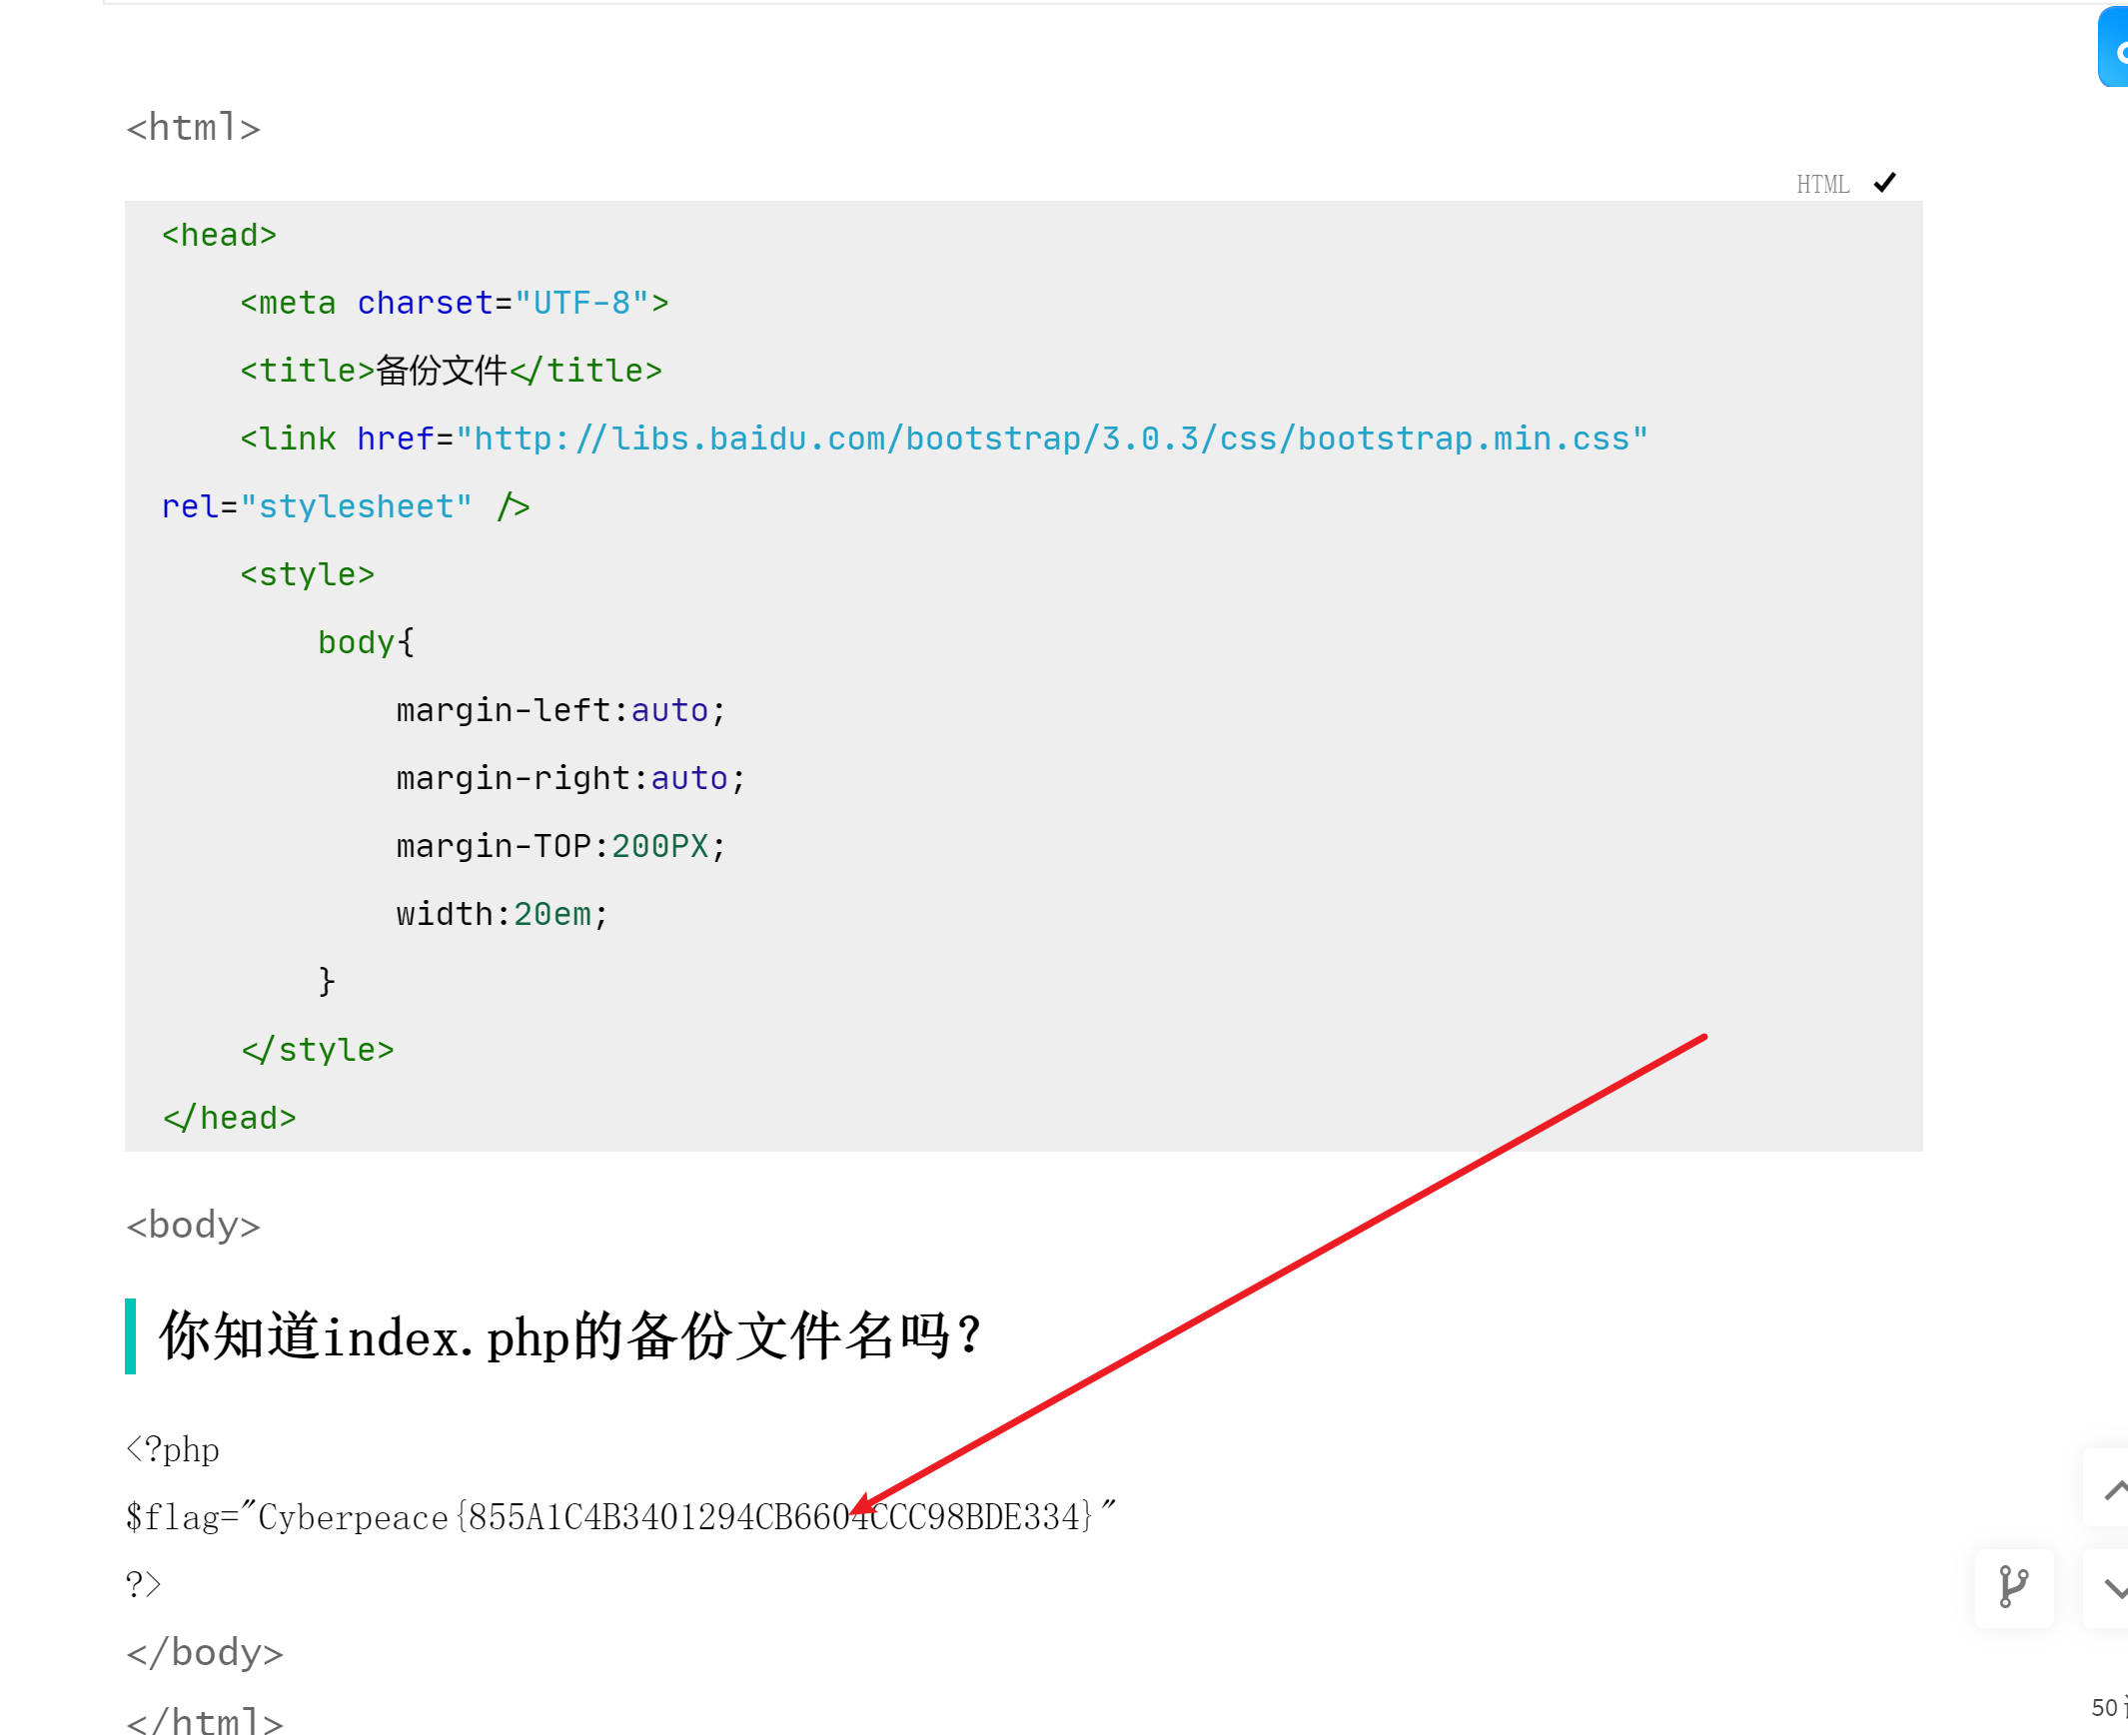Click the opening <html> text
2128x1735 pixels.
(194, 128)
